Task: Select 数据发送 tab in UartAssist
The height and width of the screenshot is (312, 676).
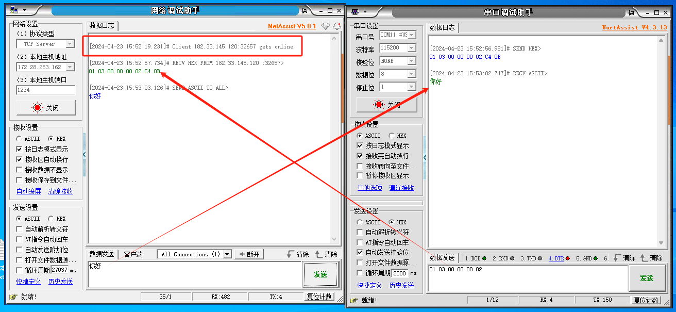Action: click(x=443, y=258)
